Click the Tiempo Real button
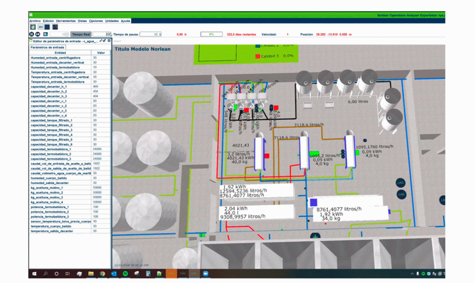The height and width of the screenshot is (283, 475). pos(81,34)
